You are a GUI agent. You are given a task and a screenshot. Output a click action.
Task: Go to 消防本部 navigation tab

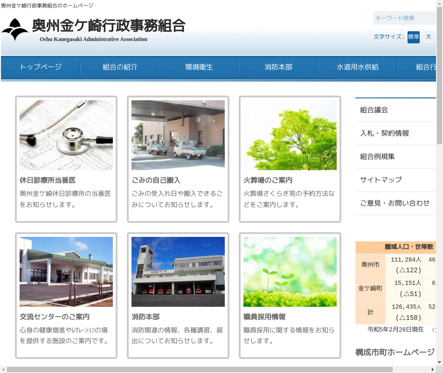(x=278, y=67)
